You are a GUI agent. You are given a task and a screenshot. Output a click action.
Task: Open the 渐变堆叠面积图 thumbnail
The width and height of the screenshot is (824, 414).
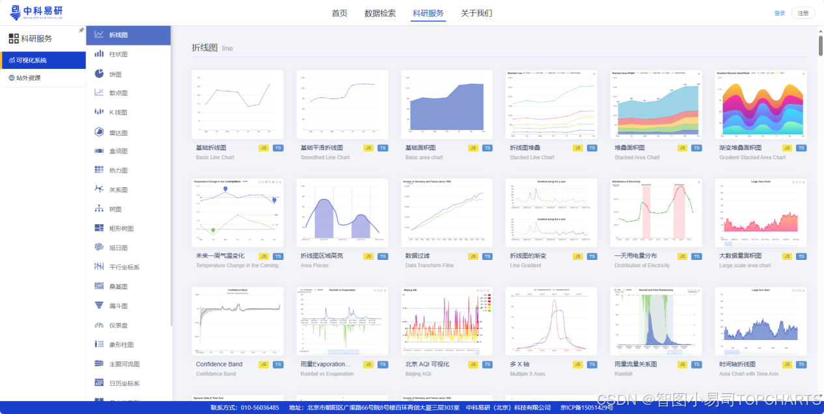(x=761, y=105)
